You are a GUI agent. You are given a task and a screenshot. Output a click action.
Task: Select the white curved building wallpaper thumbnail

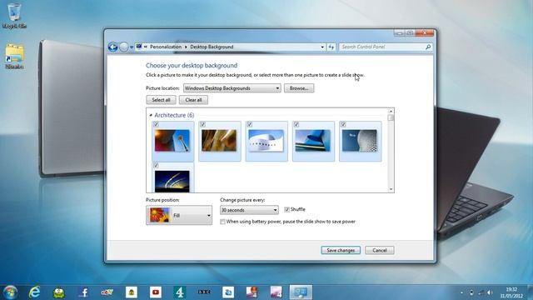coord(266,141)
